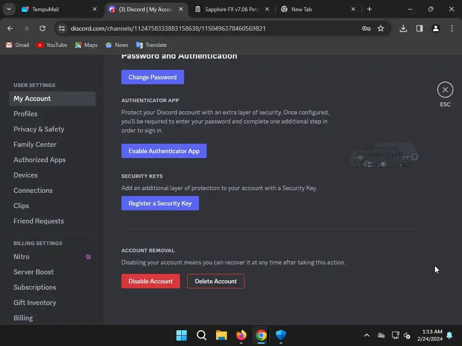Toggle Chrome side panel icon
This screenshot has width=462, height=346.
coord(419,28)
